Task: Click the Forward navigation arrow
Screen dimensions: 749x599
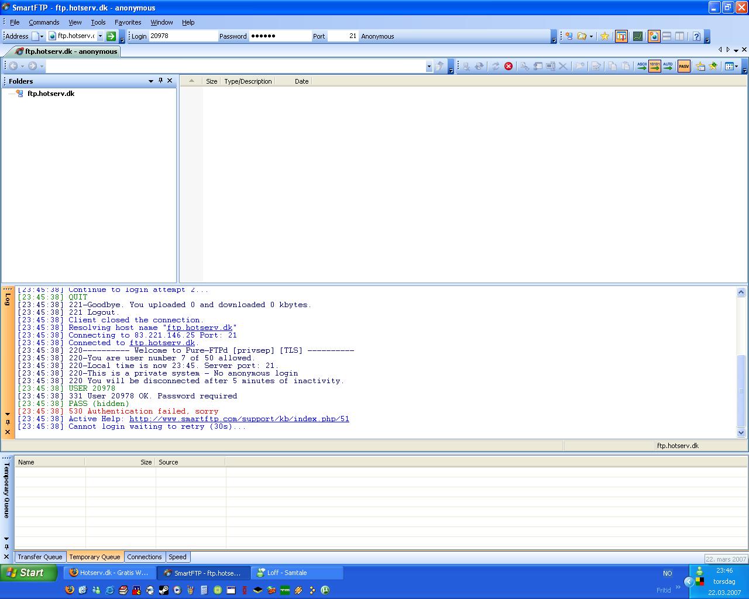Action: (32, 66)
